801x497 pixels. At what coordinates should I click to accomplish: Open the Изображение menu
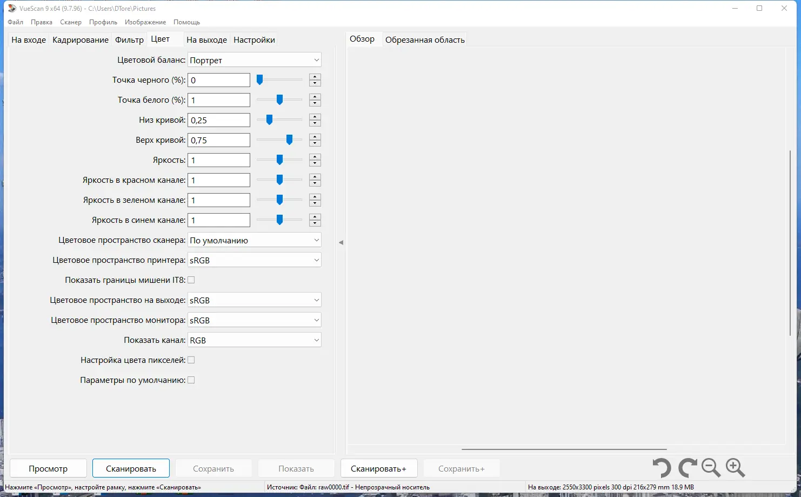(x=145, y=22)
